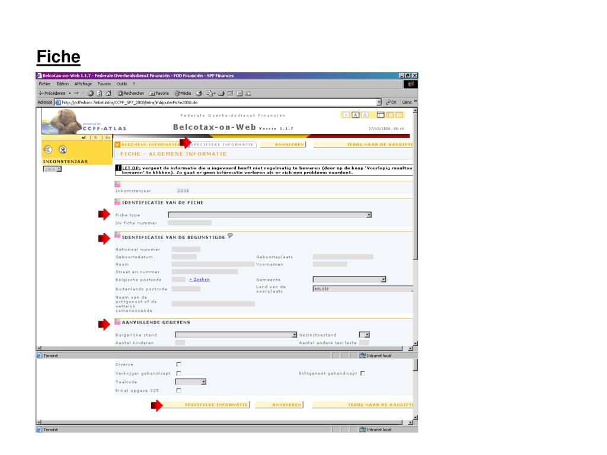
Task: Choose the second page layout icon
Action: [390, 115]
